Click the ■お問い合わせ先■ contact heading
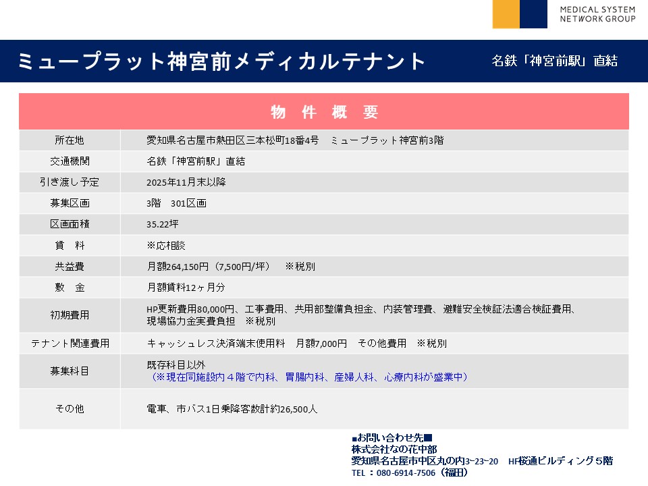648x486 pixels. click(391, 437)
